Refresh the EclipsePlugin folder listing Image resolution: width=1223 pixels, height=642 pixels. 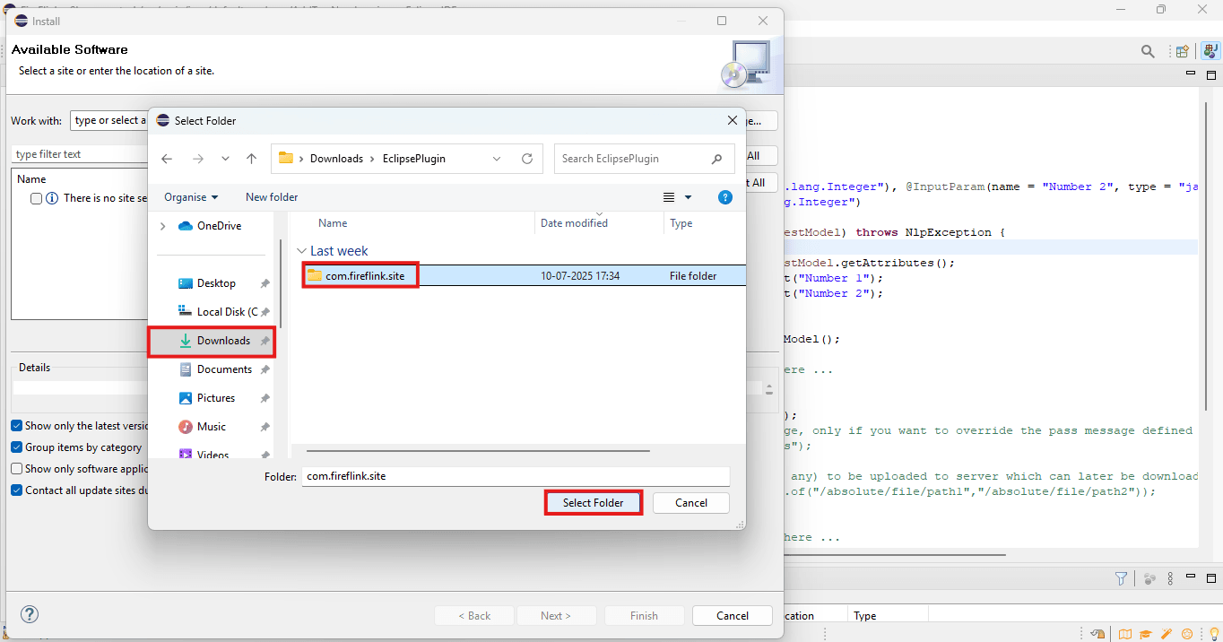[527, 159]
